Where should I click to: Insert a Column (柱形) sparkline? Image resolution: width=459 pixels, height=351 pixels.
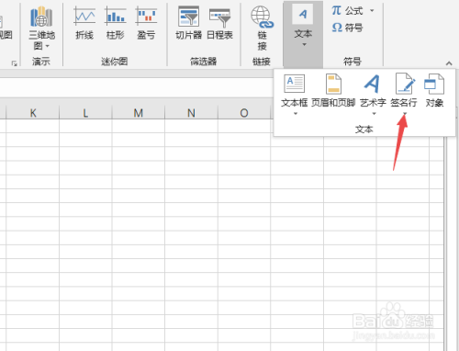click(x=115, y=23)
